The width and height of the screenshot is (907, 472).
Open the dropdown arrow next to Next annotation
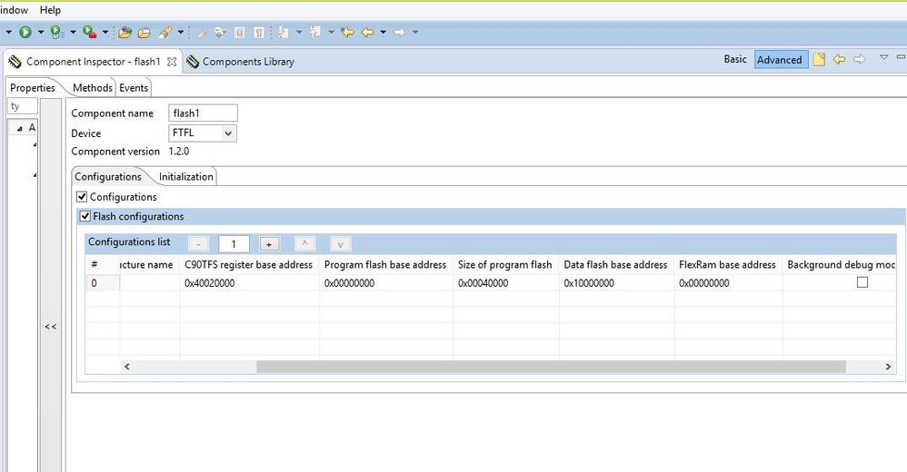point(299,33)
